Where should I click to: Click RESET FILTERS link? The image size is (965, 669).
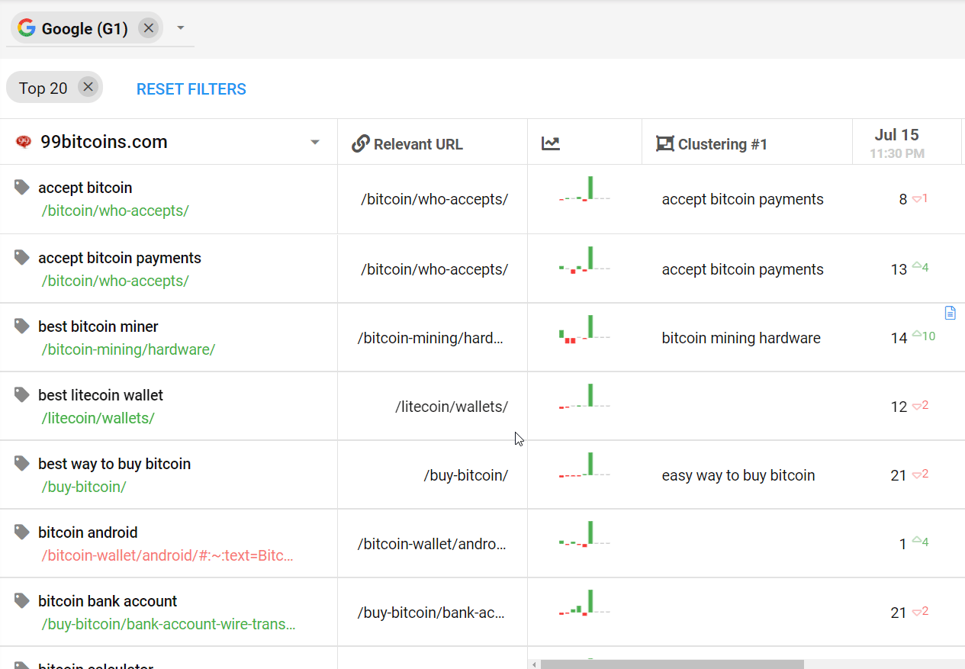pos(191,89)
